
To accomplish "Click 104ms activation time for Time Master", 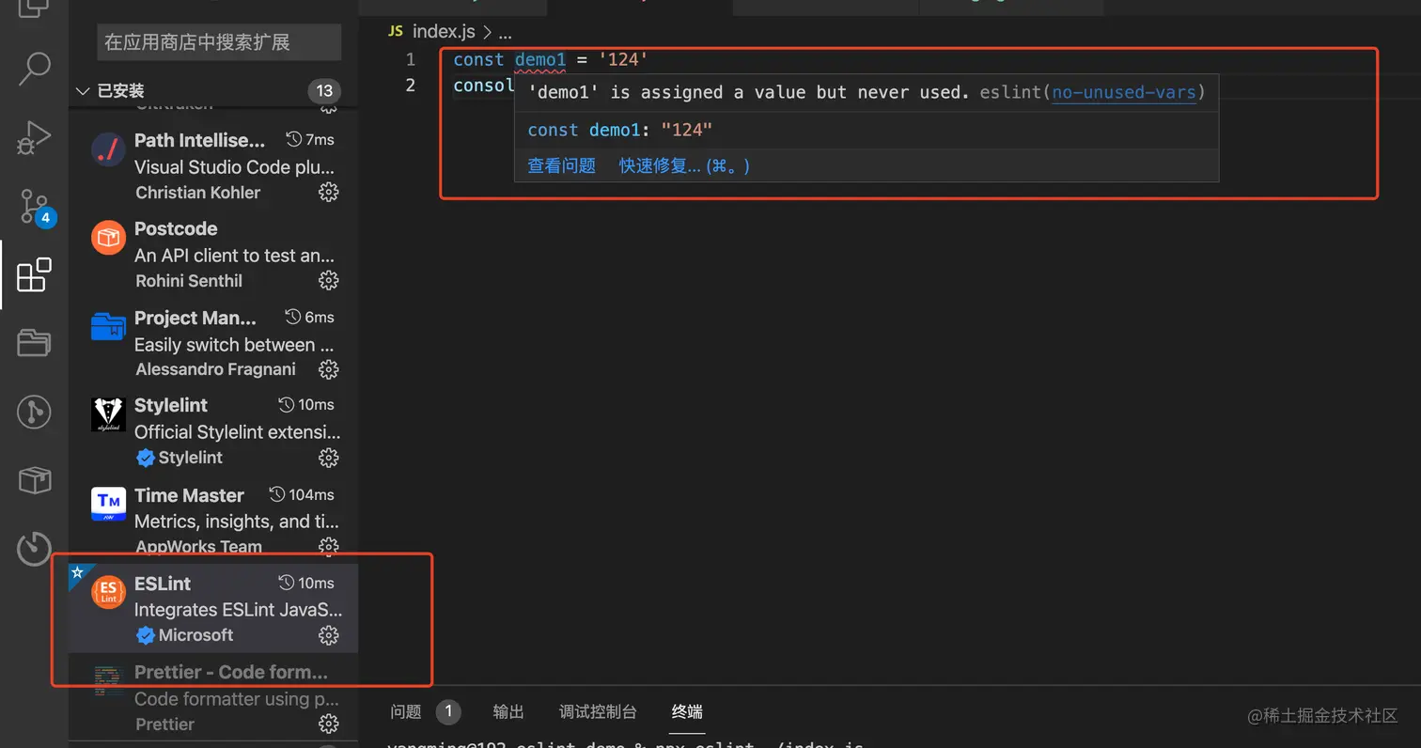I will pos(302,494).
